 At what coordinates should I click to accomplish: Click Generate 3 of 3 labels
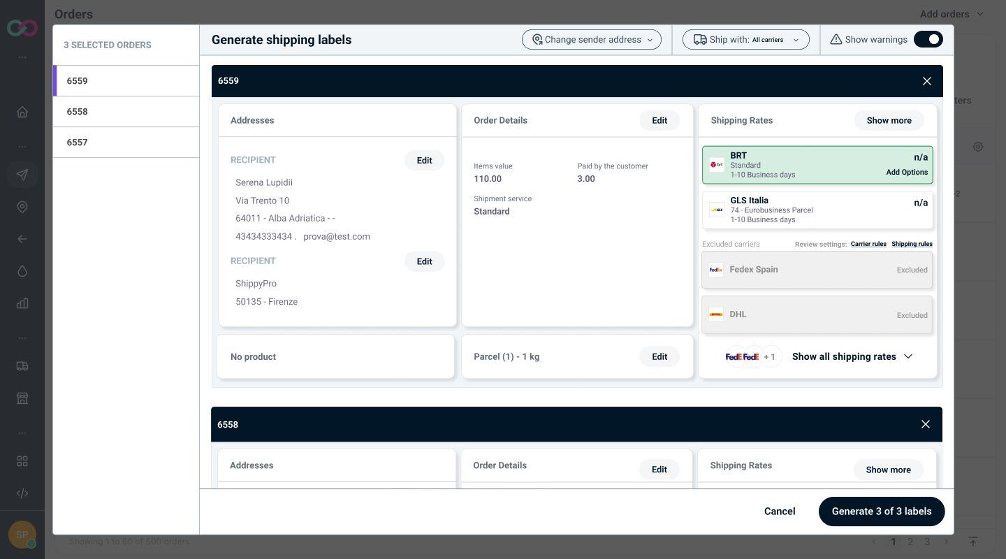click(882, 511)
